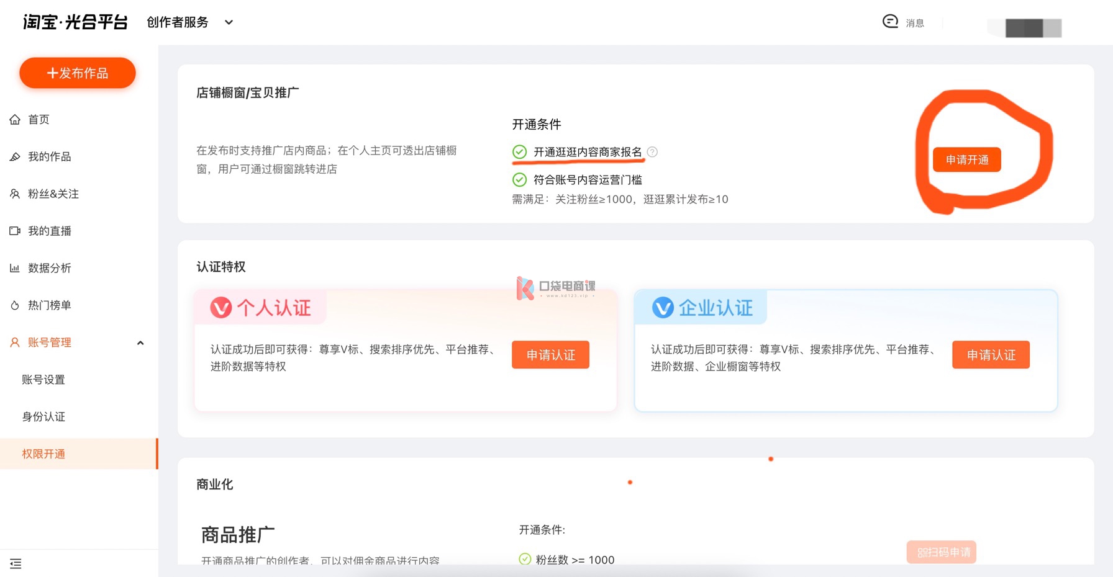Viewport: 1113px width, 577px height.
Task: Click the 个人认证 card title
Action: (274, 308)
